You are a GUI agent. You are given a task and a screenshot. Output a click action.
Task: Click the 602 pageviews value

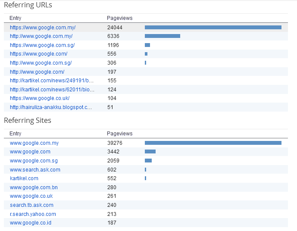(112, 170)
